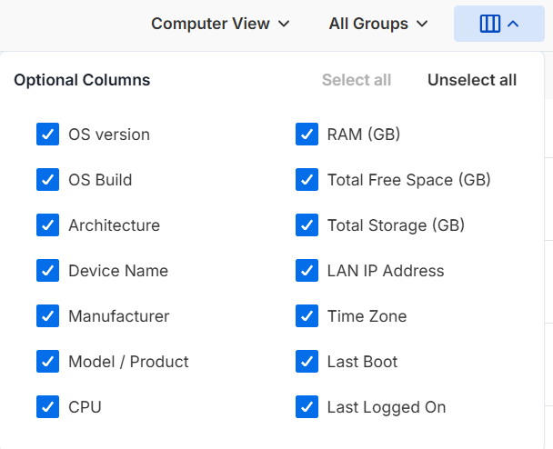Uncheck the Last Boot checkbox

[x=307, y=361]
